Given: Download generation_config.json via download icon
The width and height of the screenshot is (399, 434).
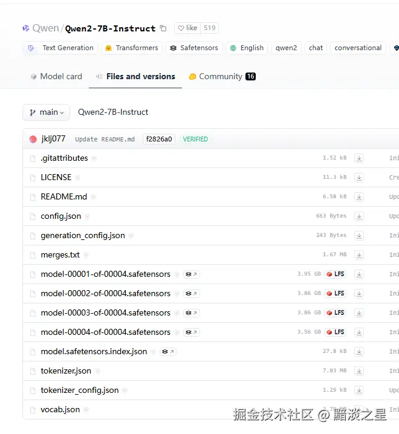Looking at the screenshot, I should coord(359,236).
